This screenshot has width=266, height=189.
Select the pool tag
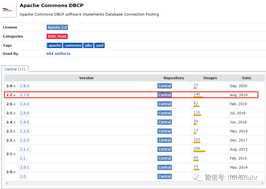point(99,46)
